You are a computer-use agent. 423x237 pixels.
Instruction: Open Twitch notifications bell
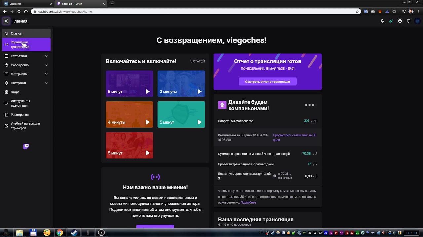click(x=382, y=21)
